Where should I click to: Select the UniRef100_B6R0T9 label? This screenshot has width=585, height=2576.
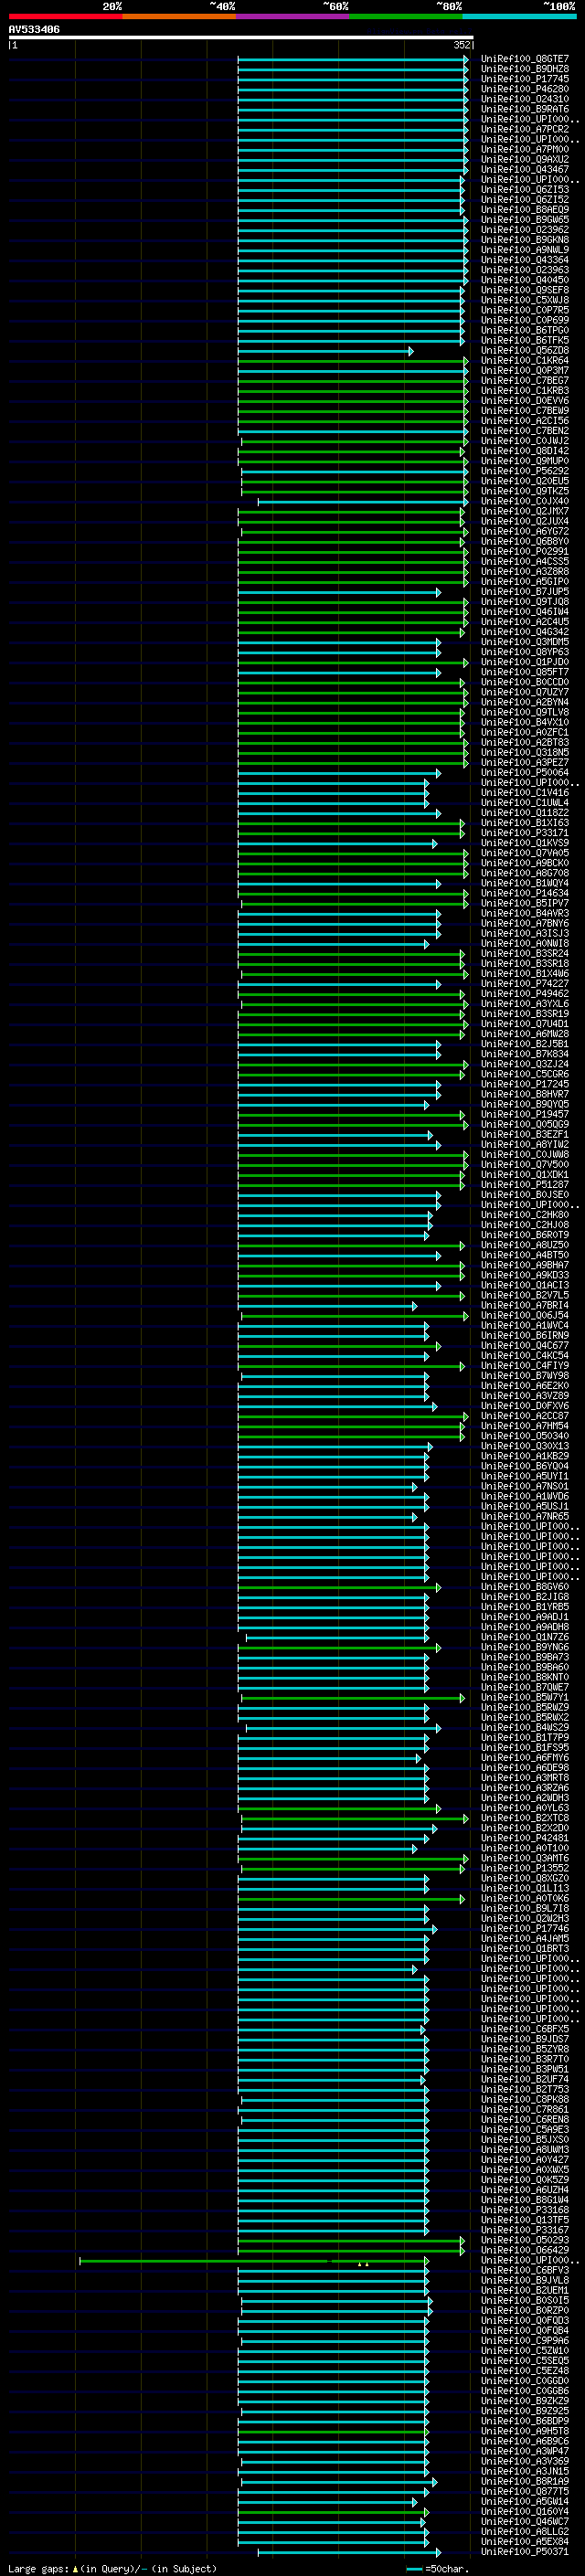coord(525,1235)
